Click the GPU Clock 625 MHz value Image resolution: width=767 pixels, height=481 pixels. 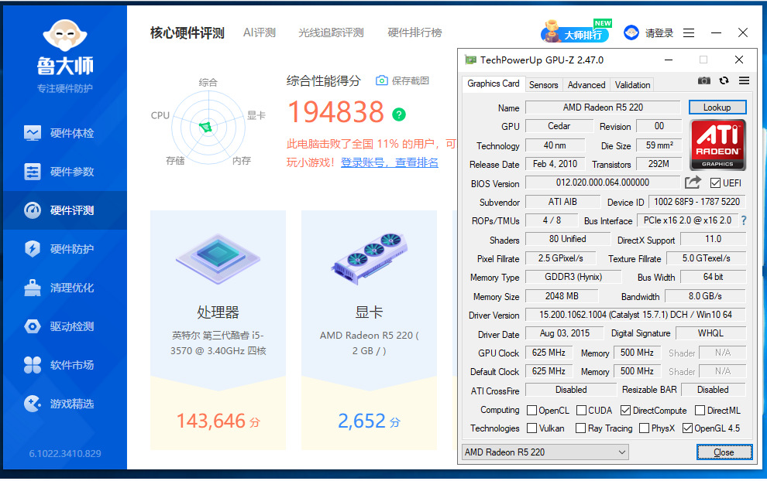(x=549, y=353)
